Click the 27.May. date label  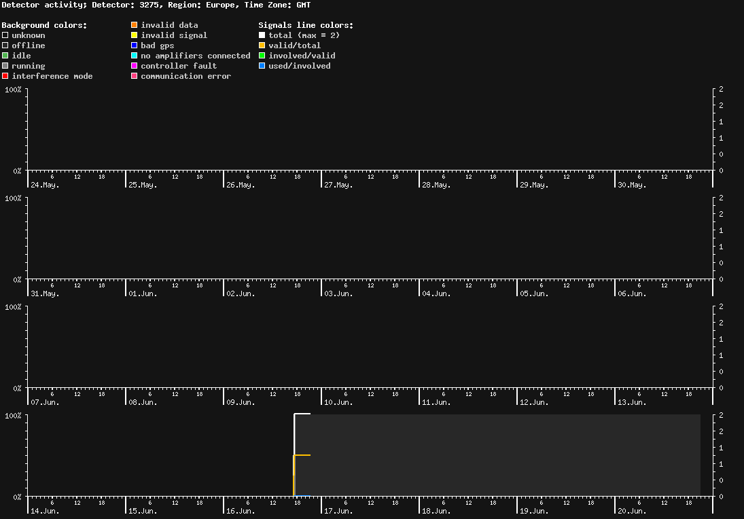coord(339,185)
